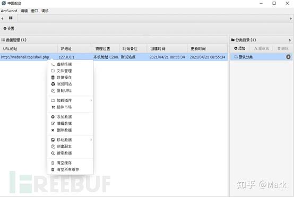Open the 虚拟终端 virtual terminal entry
The image size is (294, 197).
point(70,64)
